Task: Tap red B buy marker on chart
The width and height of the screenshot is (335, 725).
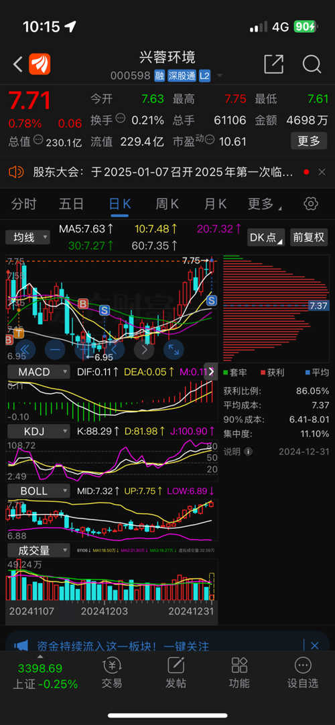Action: [x=83, y=304]
